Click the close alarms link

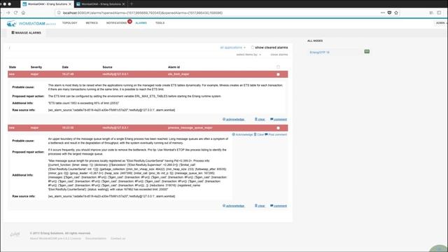[x=279, y=55]
